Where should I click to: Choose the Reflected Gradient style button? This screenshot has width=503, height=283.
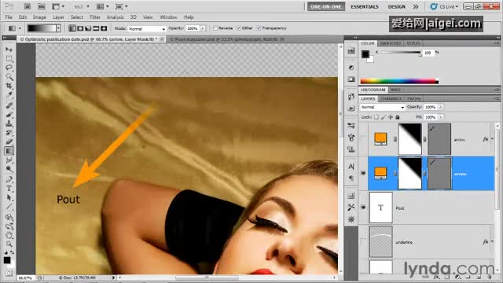point(96,28)
